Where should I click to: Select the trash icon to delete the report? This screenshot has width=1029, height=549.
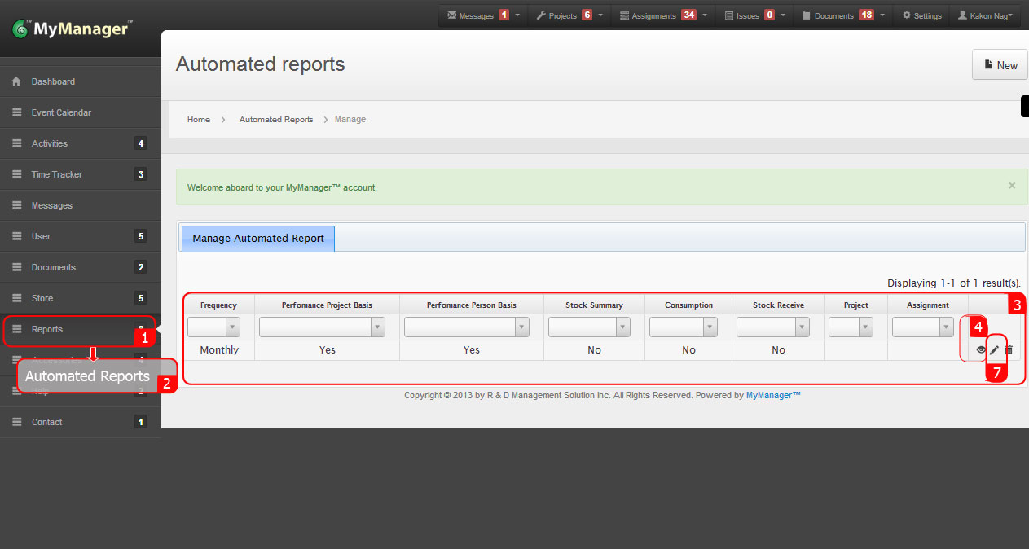[1009, 349]
